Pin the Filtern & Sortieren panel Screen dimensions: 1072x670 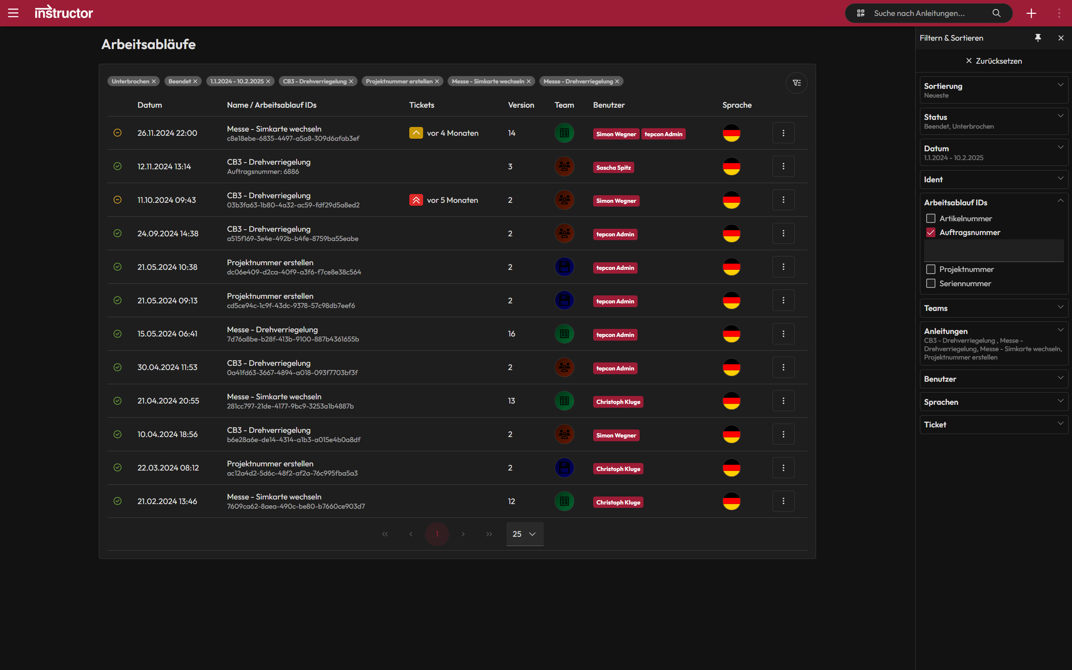click(x=1038, y=38)
